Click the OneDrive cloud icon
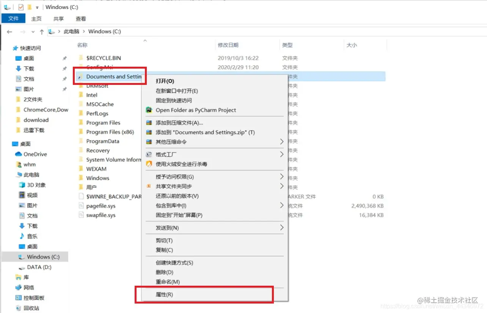 pos(18,154)
